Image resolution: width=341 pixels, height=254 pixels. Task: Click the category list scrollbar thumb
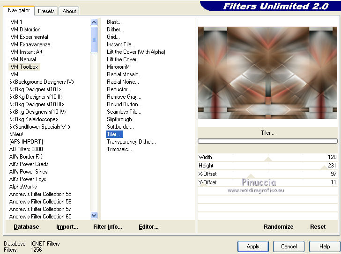94,40
